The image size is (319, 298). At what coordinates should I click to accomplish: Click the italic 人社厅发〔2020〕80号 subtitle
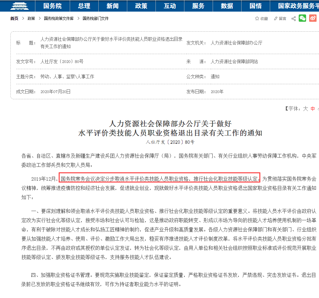click(170, 142)
